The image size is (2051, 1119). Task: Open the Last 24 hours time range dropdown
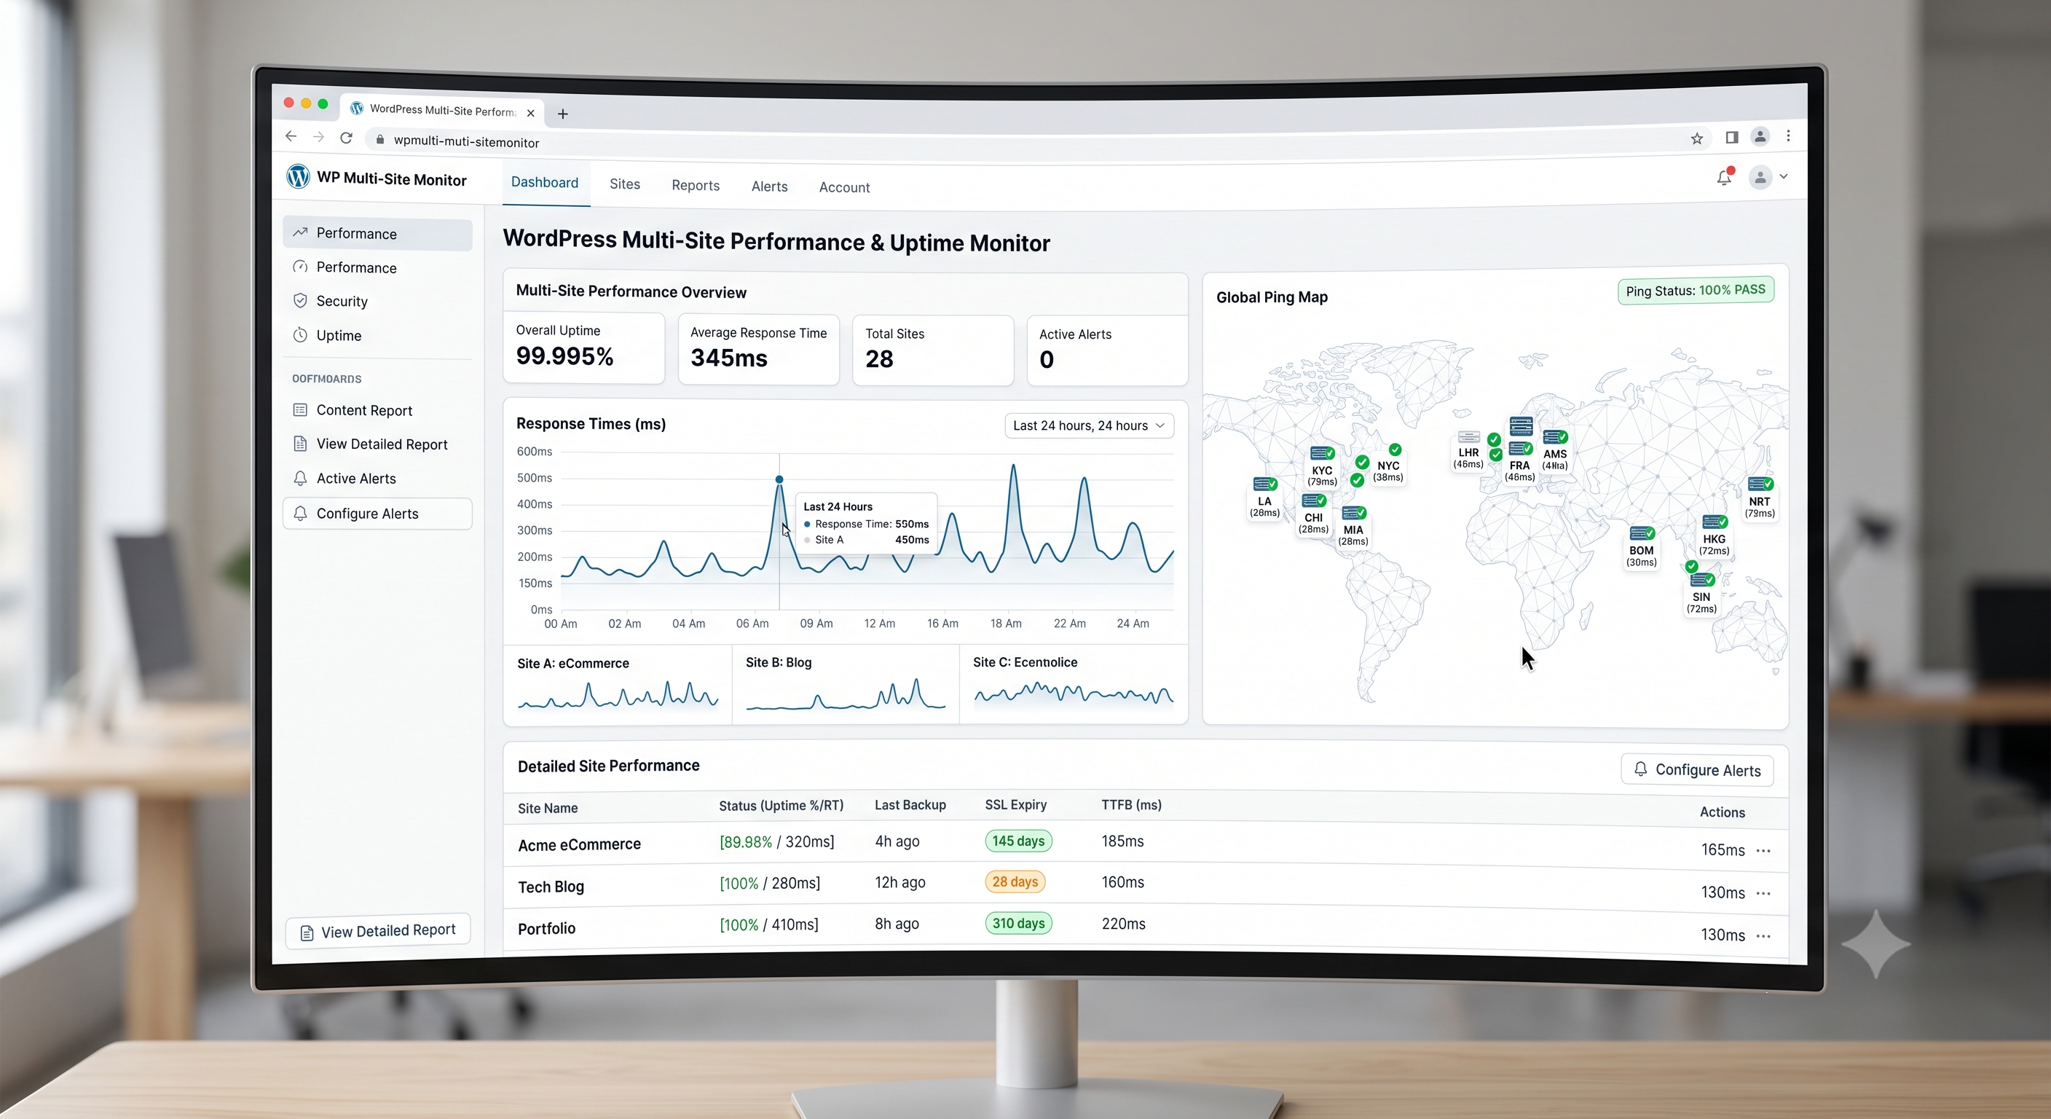click(x=1088, y=425)
